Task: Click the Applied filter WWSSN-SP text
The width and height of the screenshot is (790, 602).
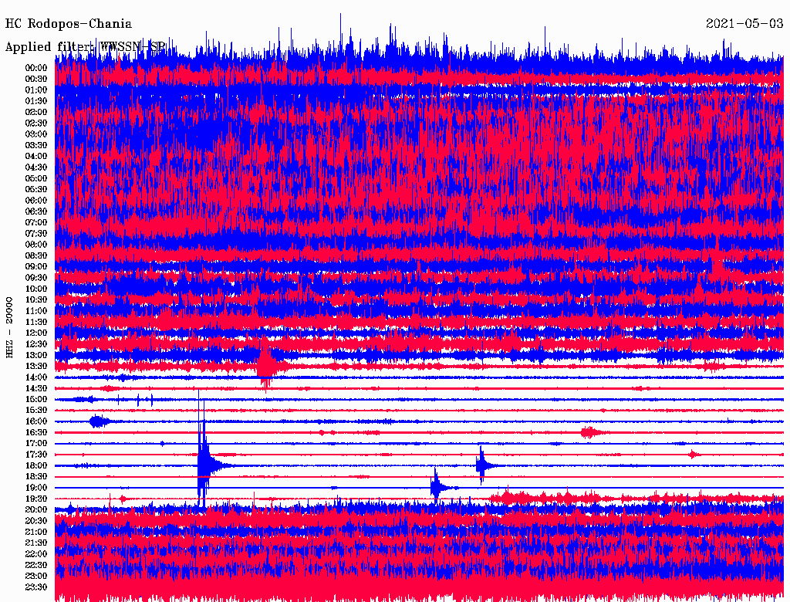Action: click(x=85, y=47)
